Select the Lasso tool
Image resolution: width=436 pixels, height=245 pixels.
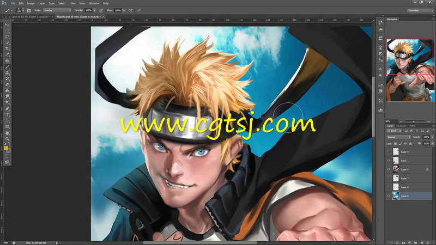click(x=7, y=36)
